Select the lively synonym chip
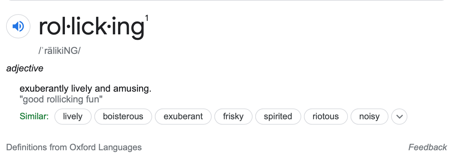The image size is (451, 159). pyautogui.click(x=73, y=117)
